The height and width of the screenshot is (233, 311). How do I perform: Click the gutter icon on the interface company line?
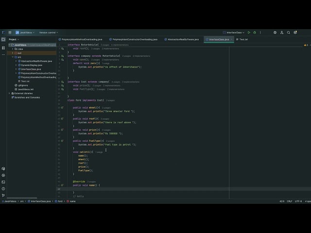tap(63, 56)
